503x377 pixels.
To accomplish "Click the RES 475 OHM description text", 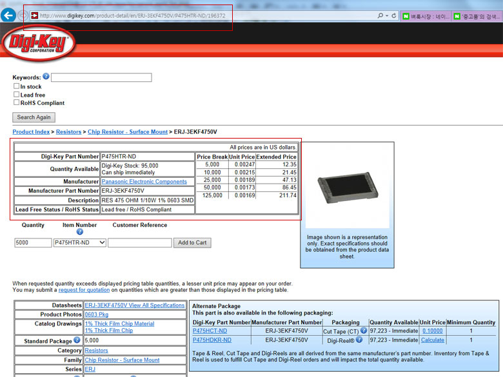I will click(x=148, y=200).
